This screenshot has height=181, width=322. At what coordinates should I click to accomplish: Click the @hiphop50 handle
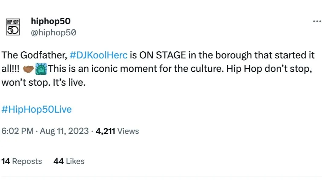coord(53,33)
